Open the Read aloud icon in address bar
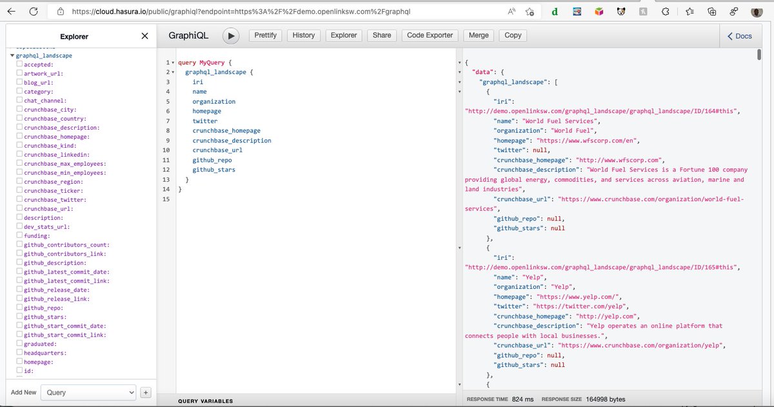 click(511, 12)
